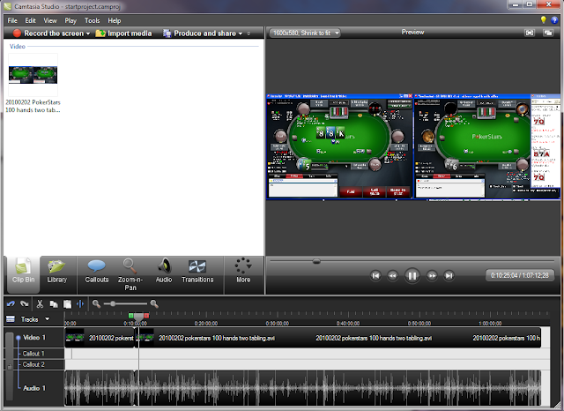Click the 0:30:00;00 mark on timeline ruler
The width and height of the screenshot is (564, 411).
[277, 323]
